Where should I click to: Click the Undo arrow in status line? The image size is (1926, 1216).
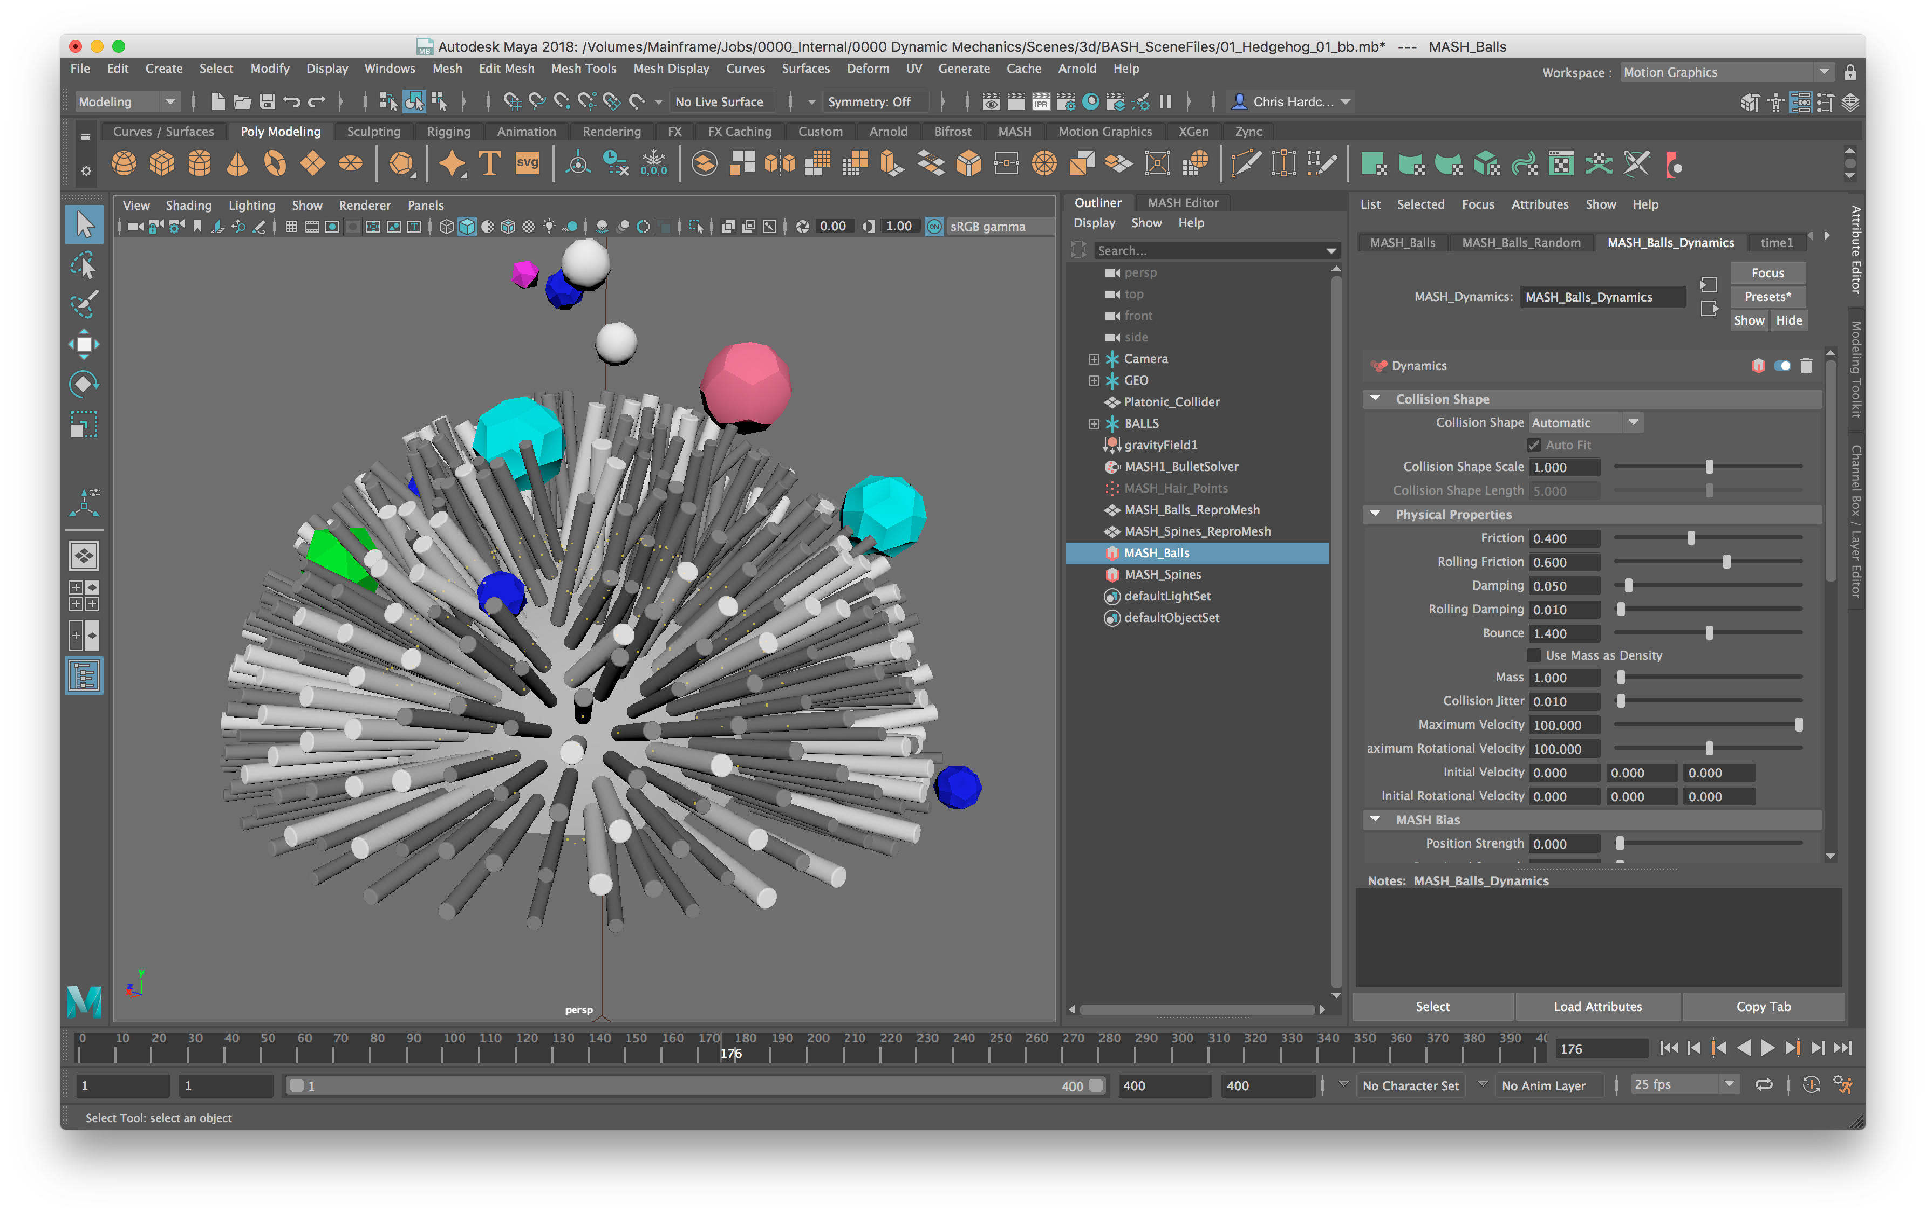(292, 101)
